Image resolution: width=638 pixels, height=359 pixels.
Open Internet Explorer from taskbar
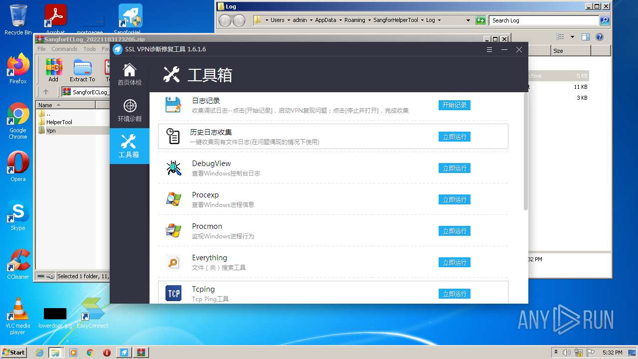tap(40, 353)
